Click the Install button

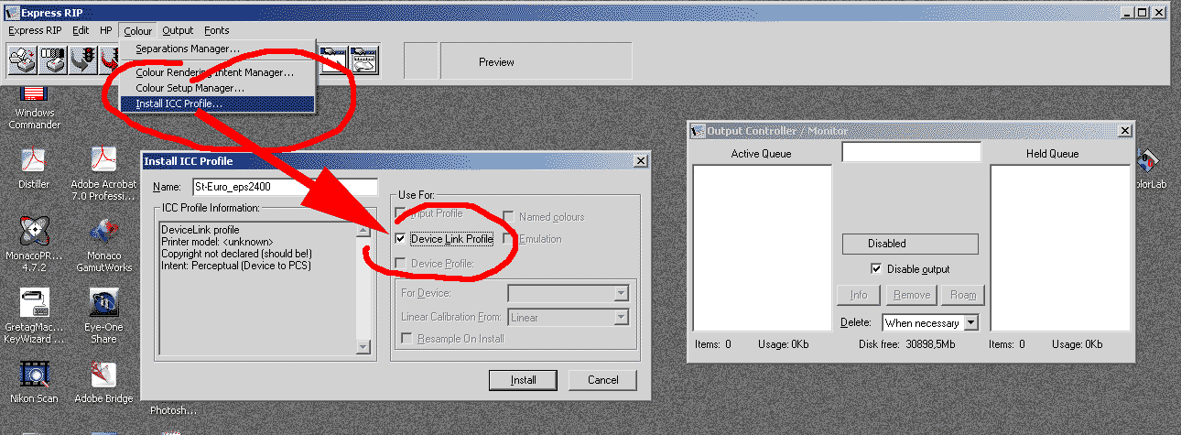523,380
